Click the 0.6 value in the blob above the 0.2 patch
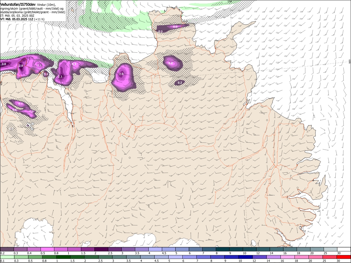 click(171, 63)
